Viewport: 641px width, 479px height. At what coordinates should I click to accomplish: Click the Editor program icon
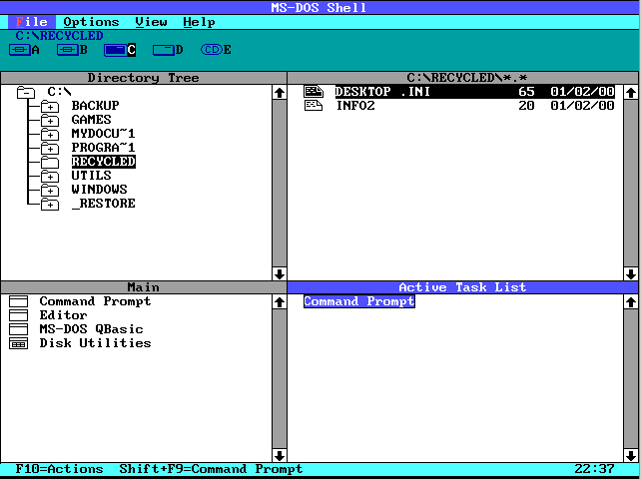click(18, 315)
